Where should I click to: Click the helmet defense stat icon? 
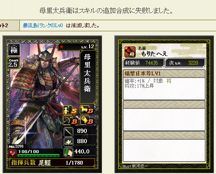point(68,142)
